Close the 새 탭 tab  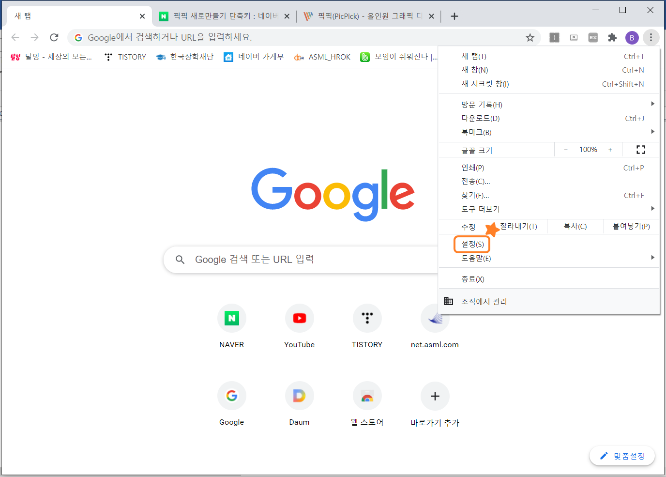[x=142, y=16]
